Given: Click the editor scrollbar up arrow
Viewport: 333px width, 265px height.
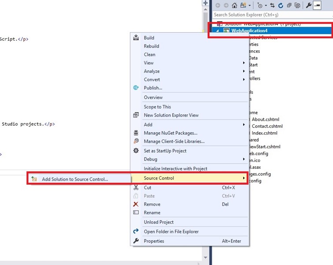Looking at the screenshot, I should [x=205, y=9].
